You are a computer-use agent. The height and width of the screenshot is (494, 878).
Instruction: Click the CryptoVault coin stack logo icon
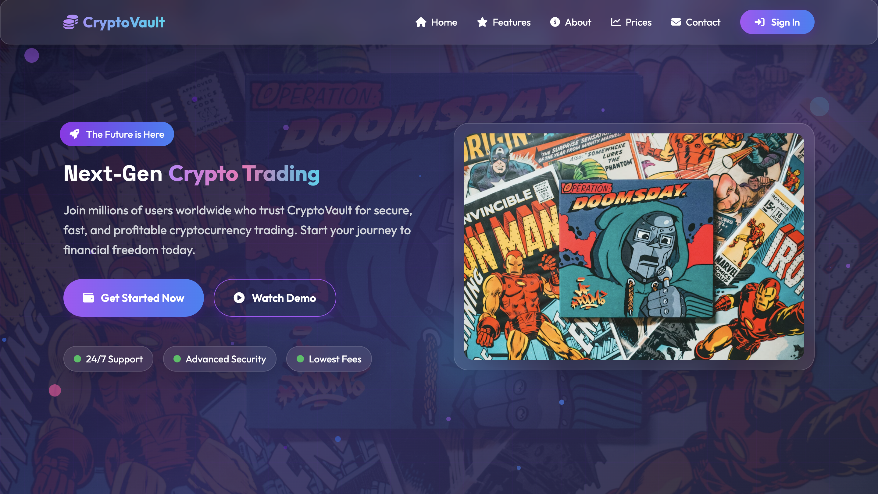coord(70,22)
